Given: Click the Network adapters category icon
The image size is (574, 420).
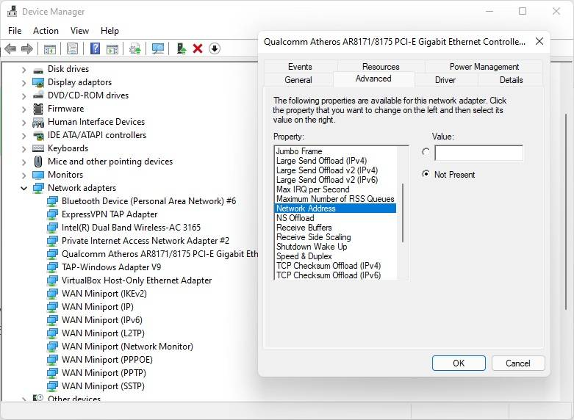Looking at the screenshot, I should [38, 188].
